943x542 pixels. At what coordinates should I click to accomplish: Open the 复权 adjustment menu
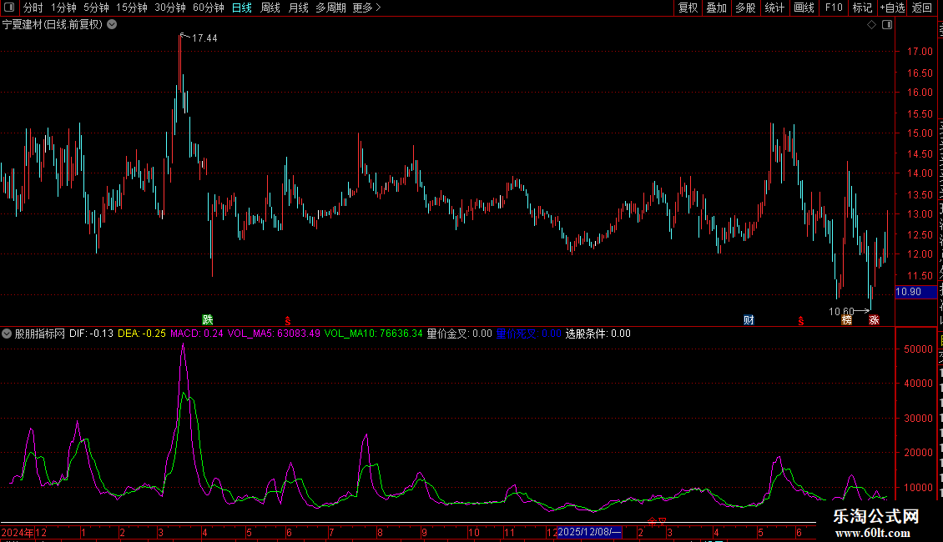click(x=688, y=8)
